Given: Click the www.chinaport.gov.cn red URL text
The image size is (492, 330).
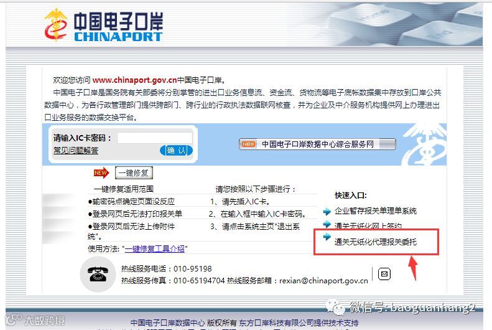Looking at the screenshot, I should click(x=134, y=80).
